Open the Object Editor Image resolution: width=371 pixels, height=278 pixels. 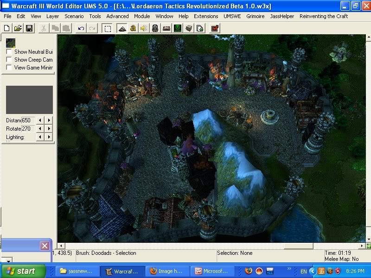coord(155,28)
